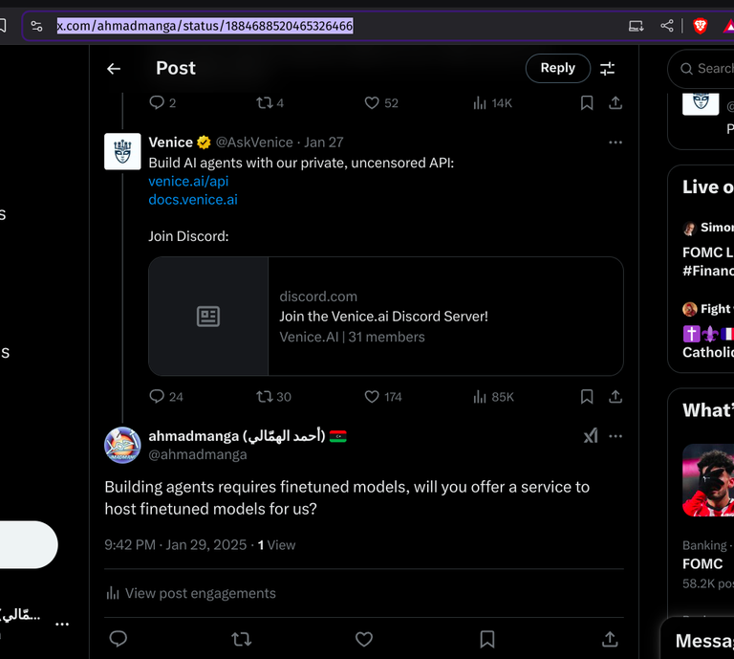This screenshot has width=734, height=659.
Task: Like the post with 52 likes
Action: (x=381, y=102)
